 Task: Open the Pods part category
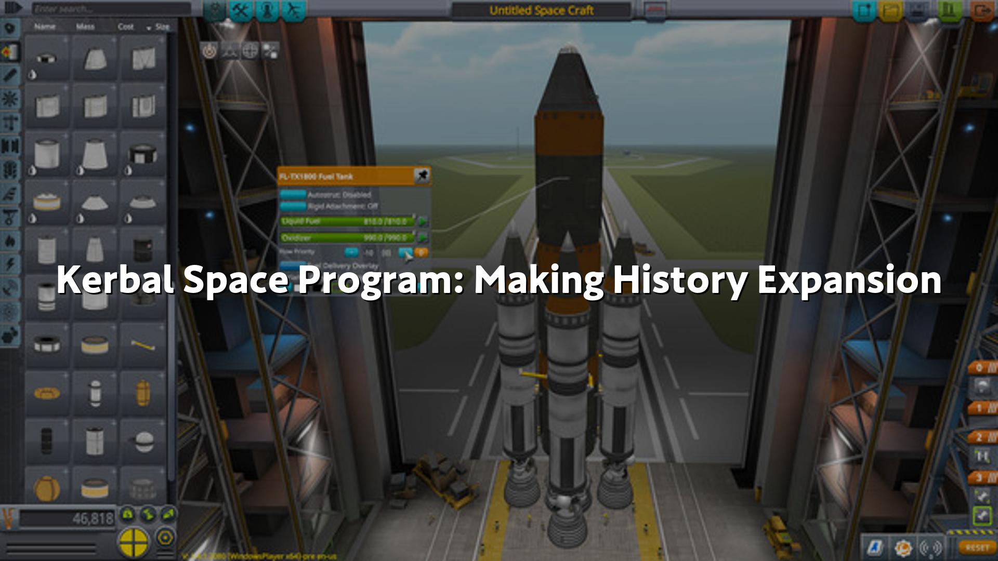pyautogui.click(x=10, y=29)
